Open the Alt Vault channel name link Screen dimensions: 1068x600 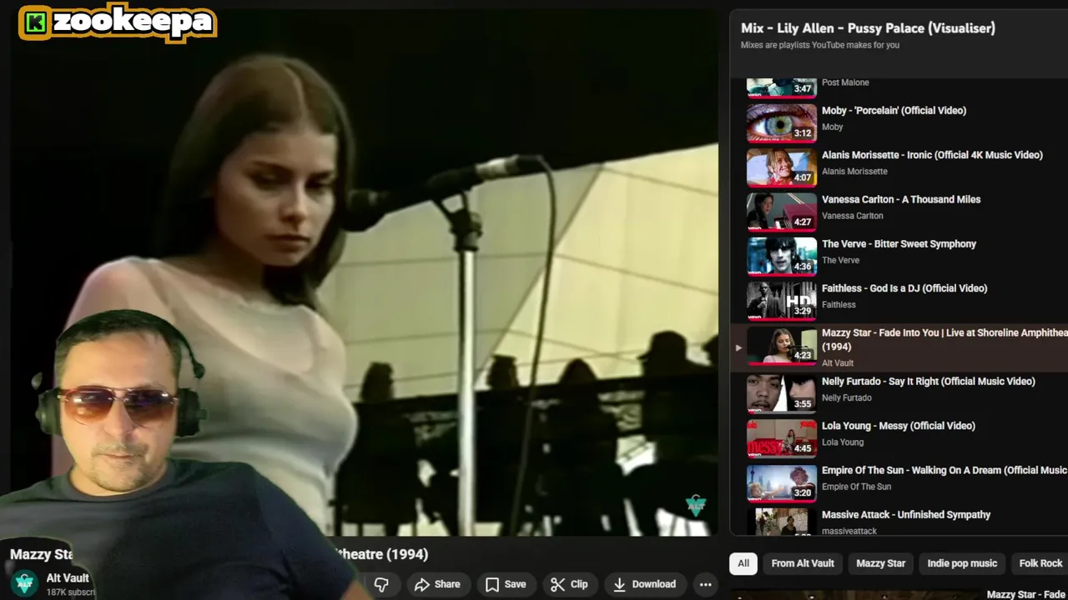tap(68, 577)
